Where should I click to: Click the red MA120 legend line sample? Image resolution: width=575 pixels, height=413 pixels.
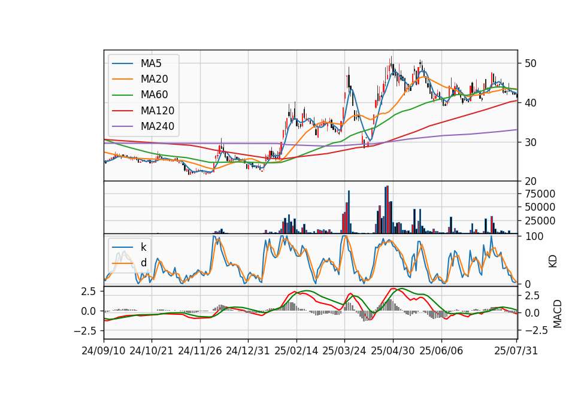point(122,111)
